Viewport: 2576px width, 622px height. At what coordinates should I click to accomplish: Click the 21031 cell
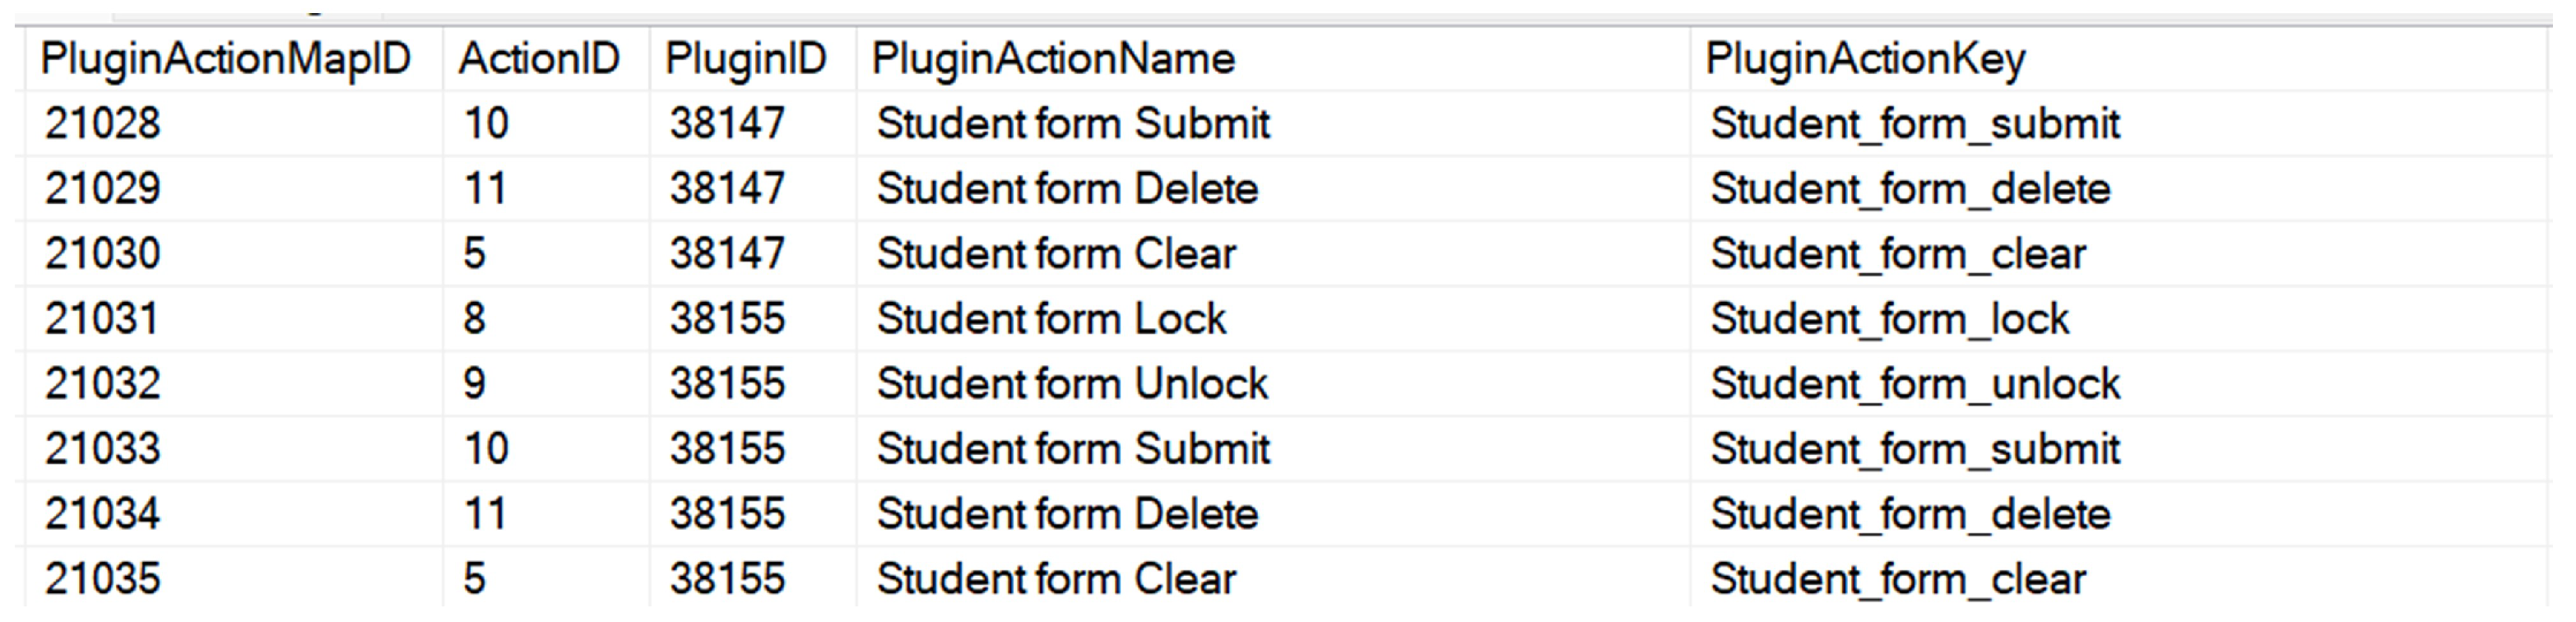click(103, 319)
